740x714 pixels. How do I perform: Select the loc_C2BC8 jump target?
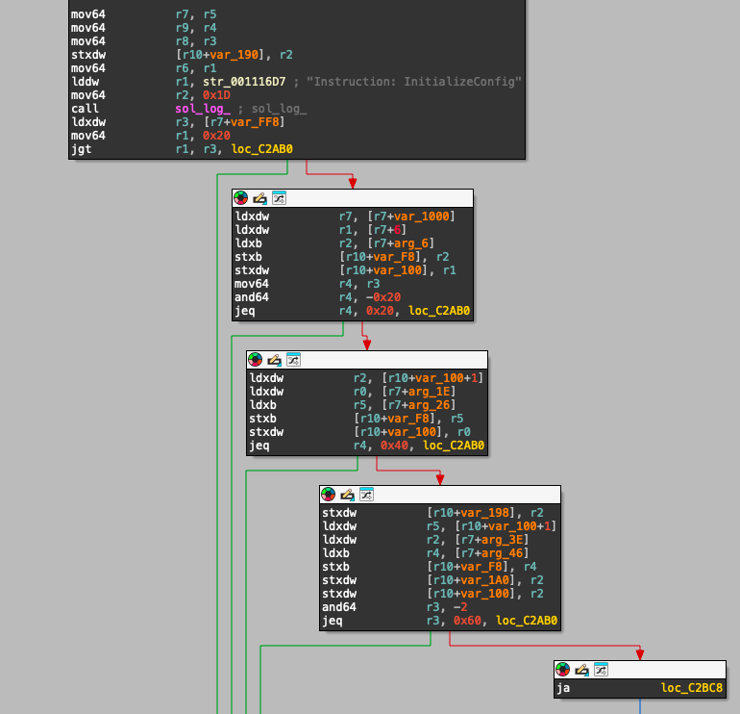[691, 689]
